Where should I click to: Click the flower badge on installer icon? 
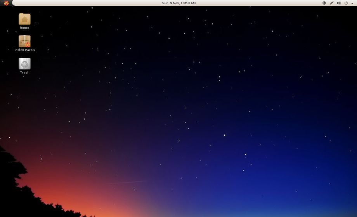click(x=28, y=45)
